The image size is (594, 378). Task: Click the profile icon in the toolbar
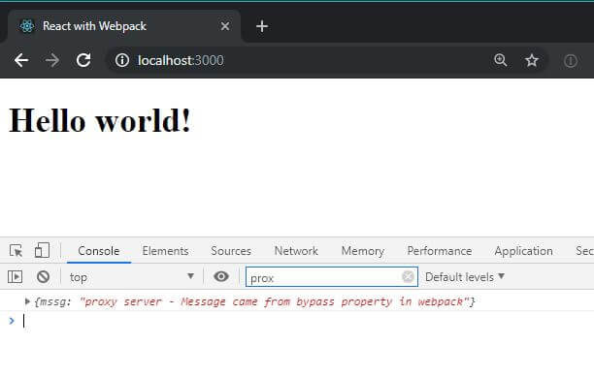pos(571,60)
